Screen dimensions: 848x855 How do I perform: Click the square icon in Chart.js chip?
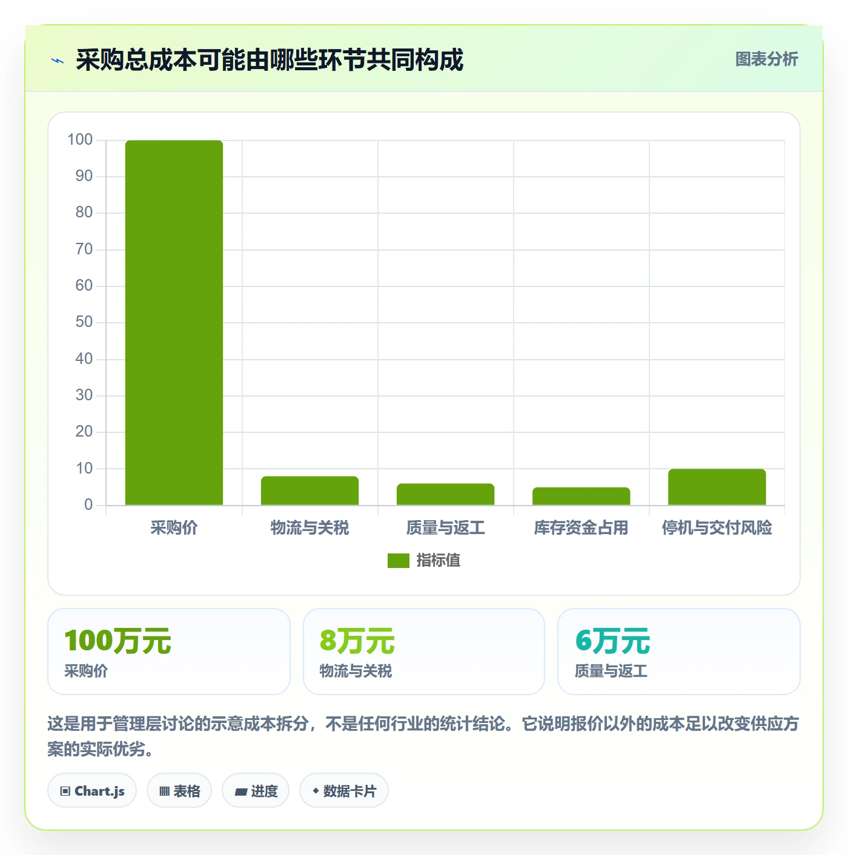tap(65, 791)
